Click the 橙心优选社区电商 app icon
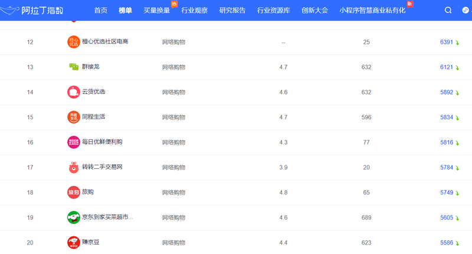This screenshot has height=254, width=472. coord(73,42)
